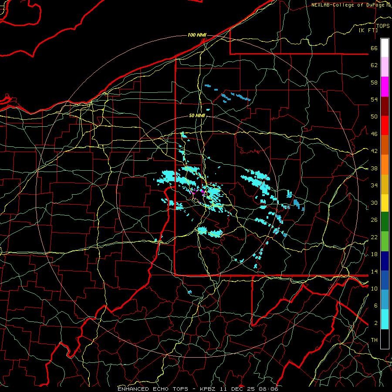Click the 30 value on the legend

(374, 203)
